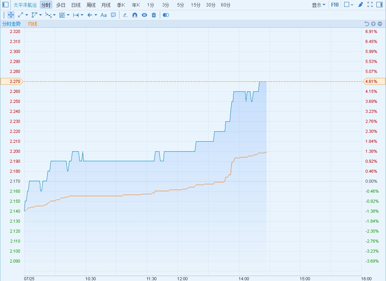Click the trash icon to delete drawings
The height and width of the screenshot is (281, 386).
pyautogui.click(x=154, y=15)
